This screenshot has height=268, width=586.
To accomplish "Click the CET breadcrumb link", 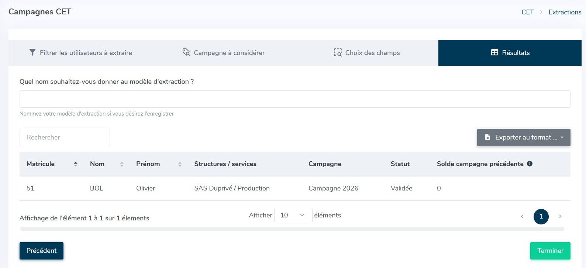I will (527, 12).
